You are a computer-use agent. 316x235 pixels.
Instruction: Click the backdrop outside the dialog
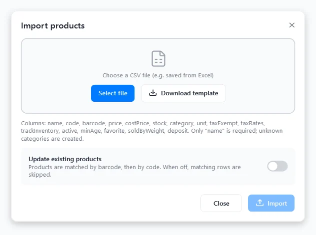tap(158, 229)
